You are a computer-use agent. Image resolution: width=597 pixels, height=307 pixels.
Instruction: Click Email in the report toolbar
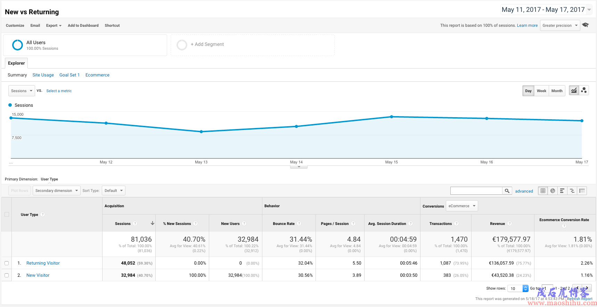coord(35,25)
